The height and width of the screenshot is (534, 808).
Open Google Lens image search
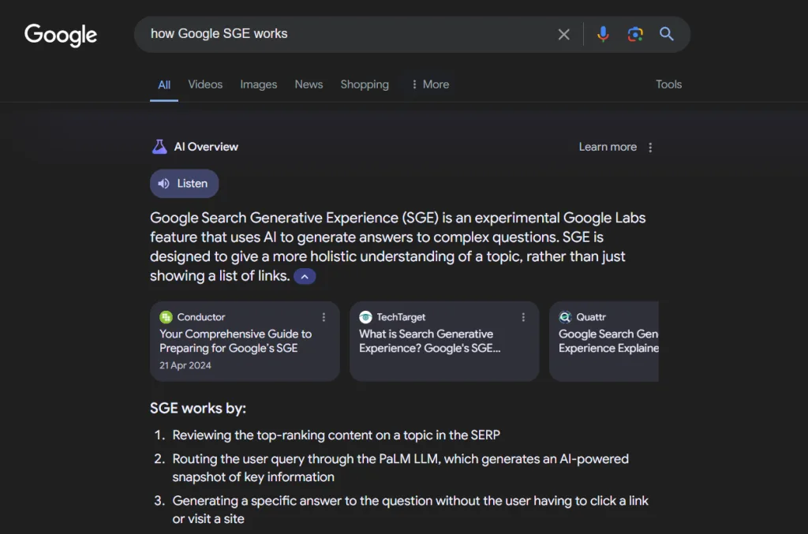click(635, 34)
